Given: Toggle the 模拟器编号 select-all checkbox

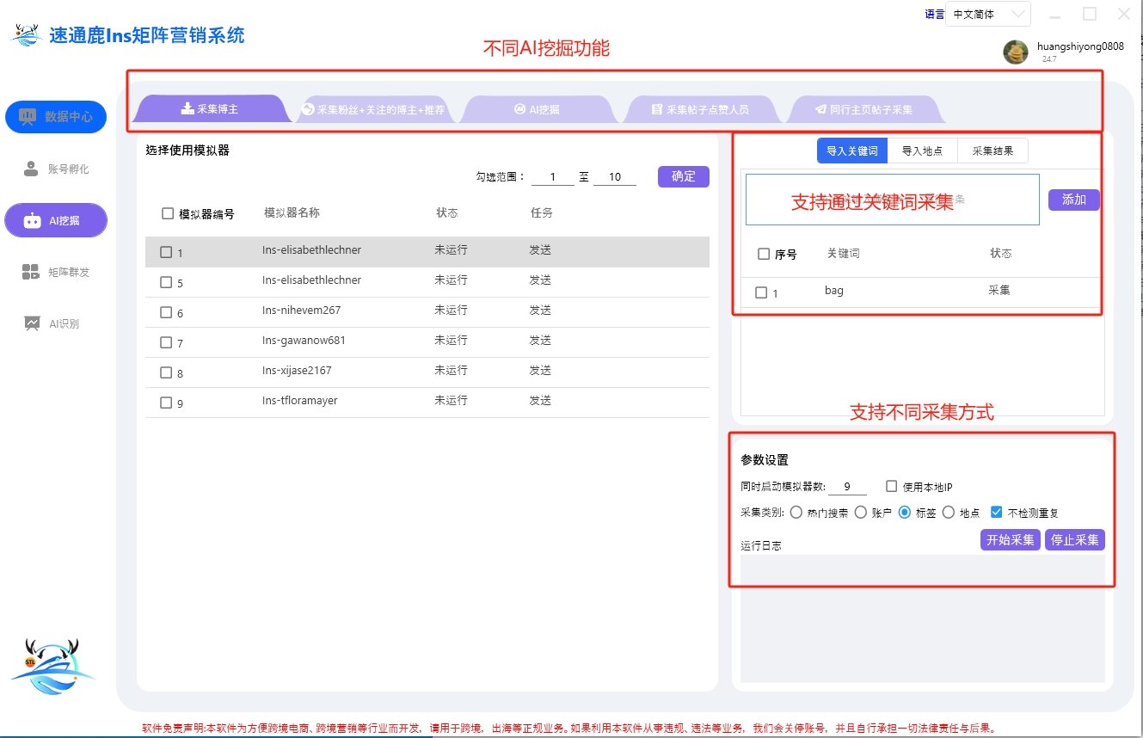Looking at the screenshot, I should [168, 213].
